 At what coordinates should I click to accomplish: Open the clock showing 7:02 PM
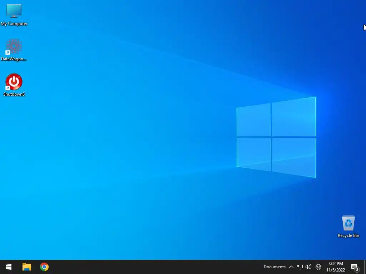point(336,267)
